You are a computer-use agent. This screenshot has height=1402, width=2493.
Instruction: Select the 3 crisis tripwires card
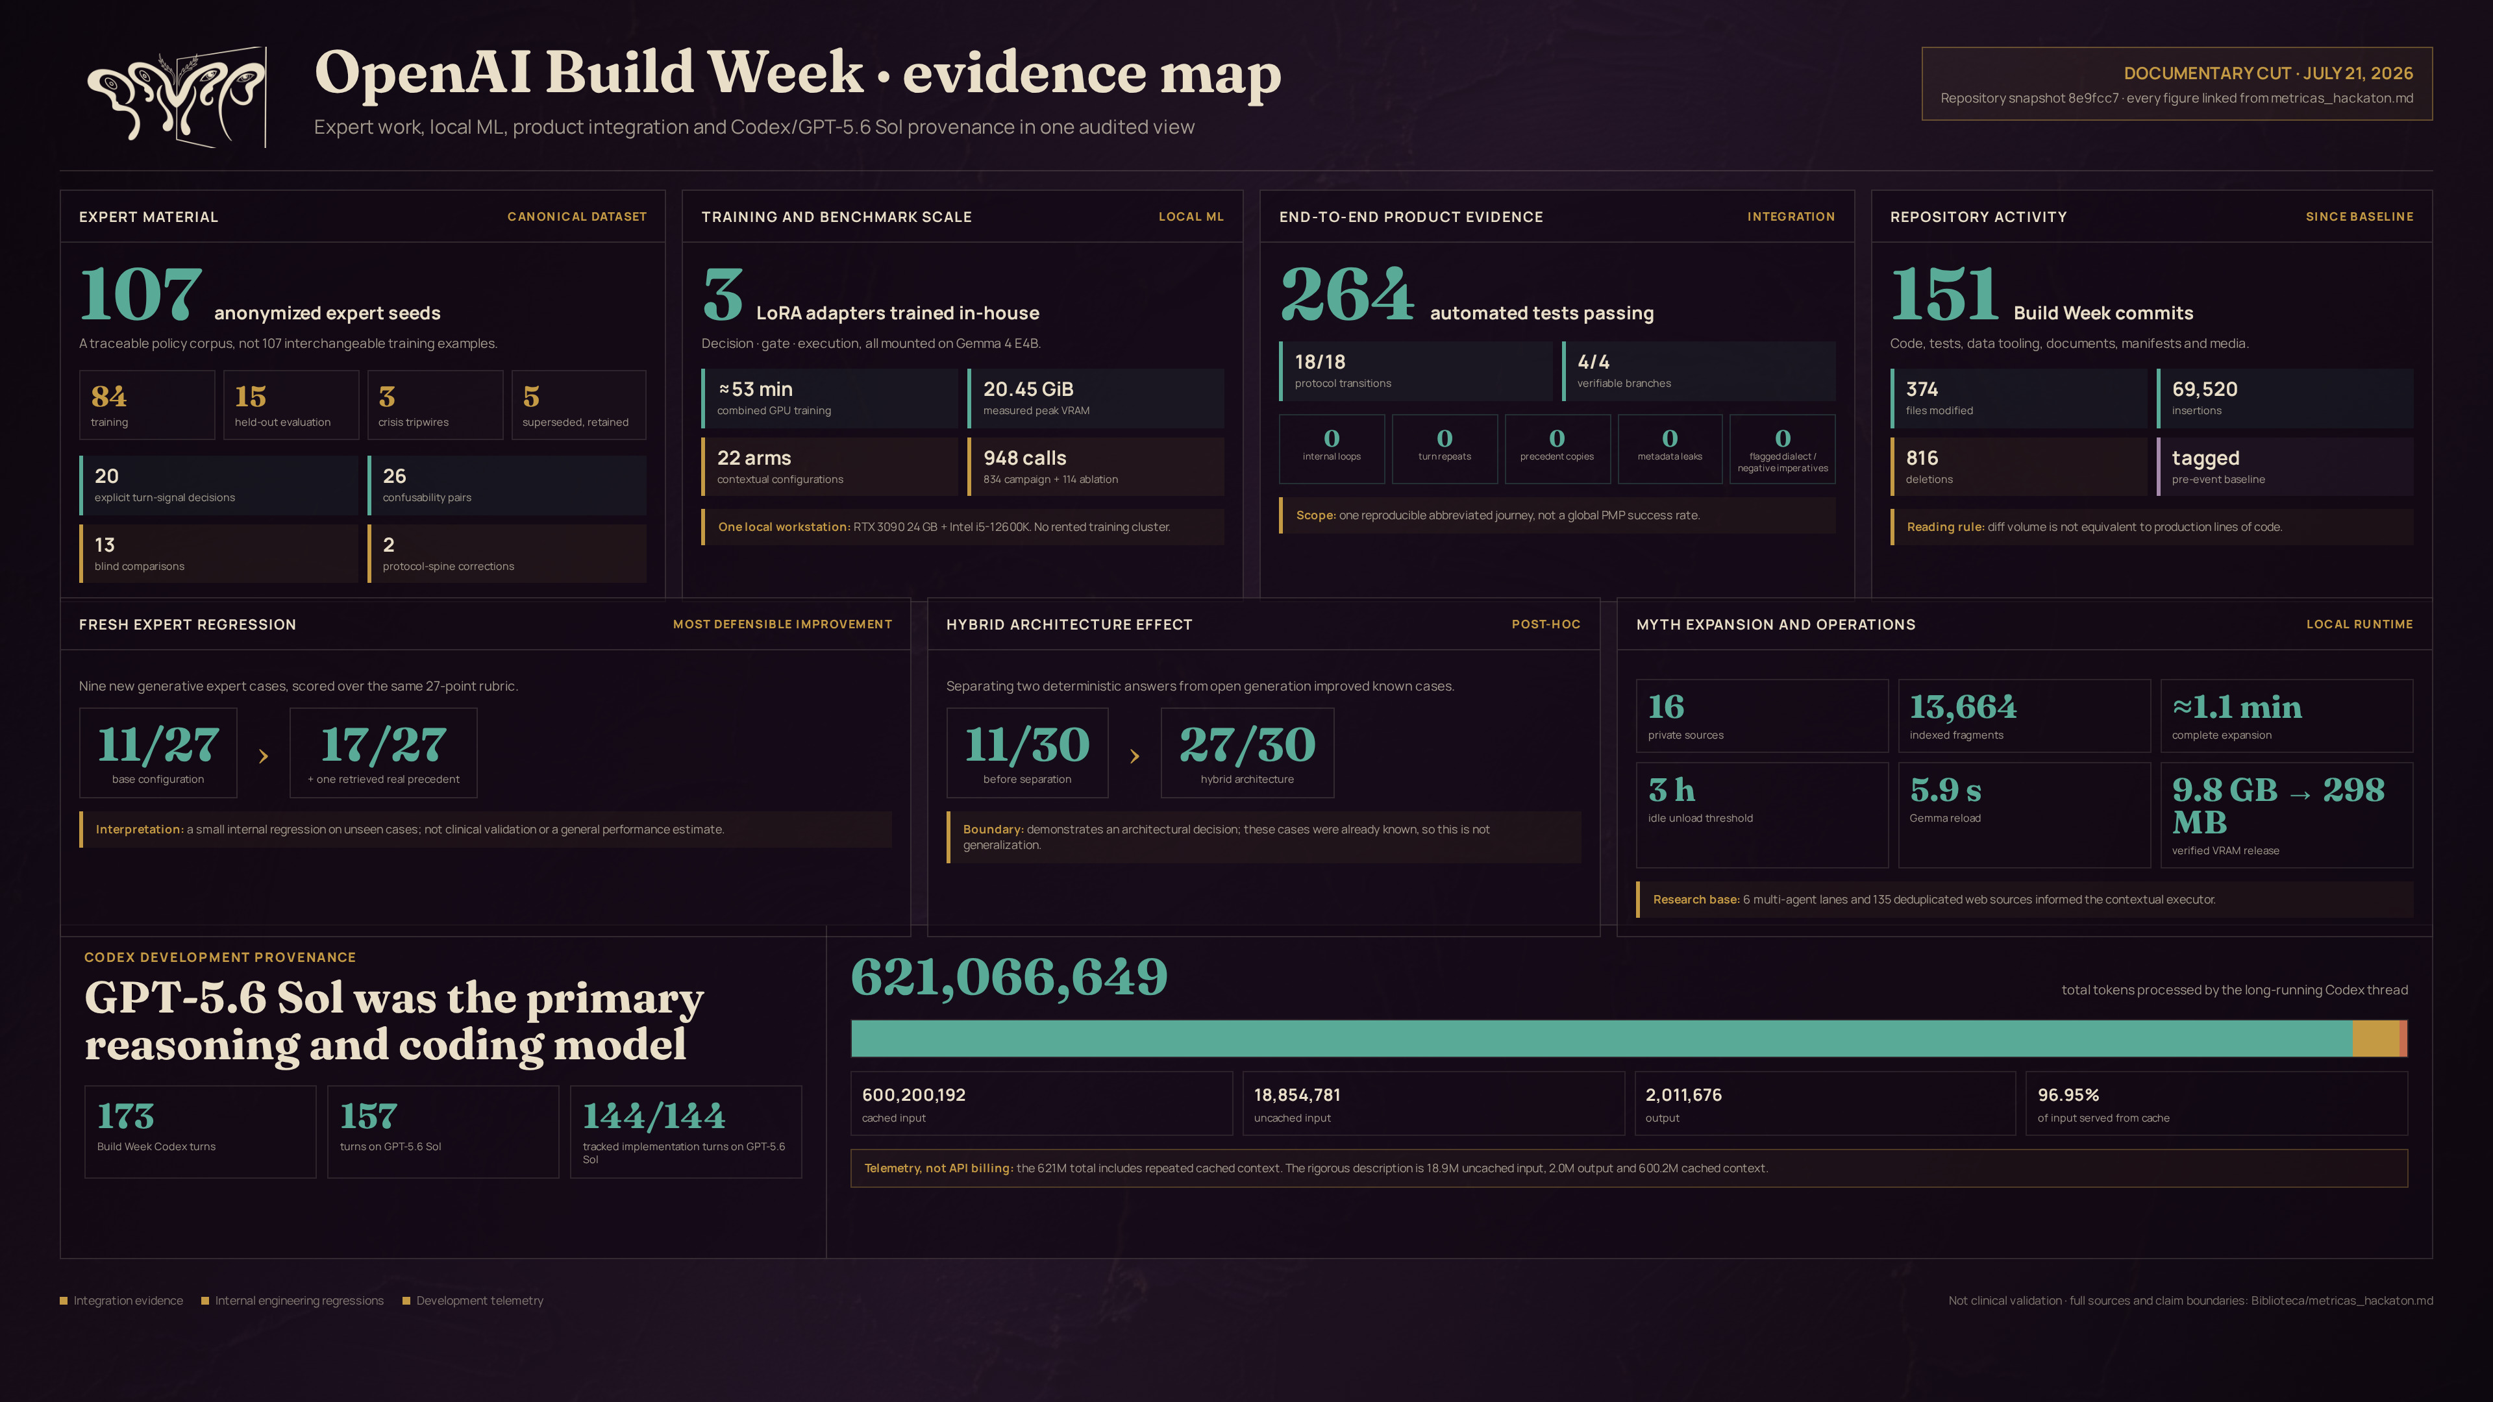point(434,404)
